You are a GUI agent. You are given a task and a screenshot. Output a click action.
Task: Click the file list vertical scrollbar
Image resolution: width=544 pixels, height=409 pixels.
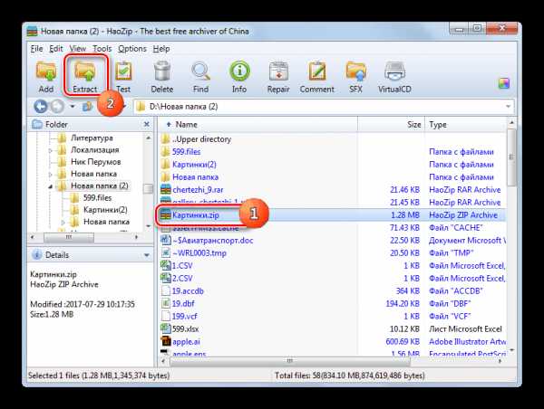tap(511, 157)
